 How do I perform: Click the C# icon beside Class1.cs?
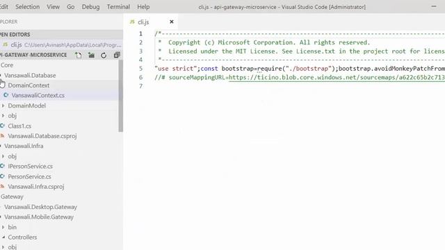coord(2,126)
